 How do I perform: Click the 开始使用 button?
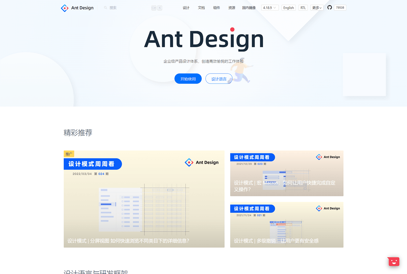coord(188,79)
